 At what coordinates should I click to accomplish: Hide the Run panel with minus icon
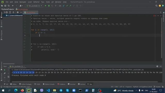coord(161,66)
